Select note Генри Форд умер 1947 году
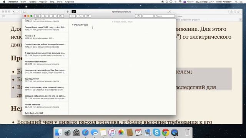The height and width of the screenshot is (138, 246). [45, 28]
